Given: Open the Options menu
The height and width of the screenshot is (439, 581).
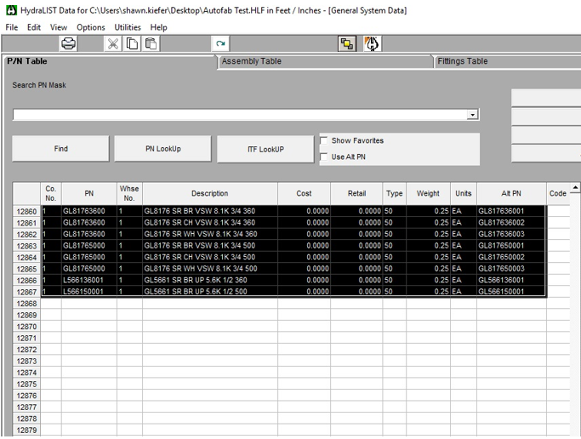Looking at the screenshot, I should click(91, 27).
